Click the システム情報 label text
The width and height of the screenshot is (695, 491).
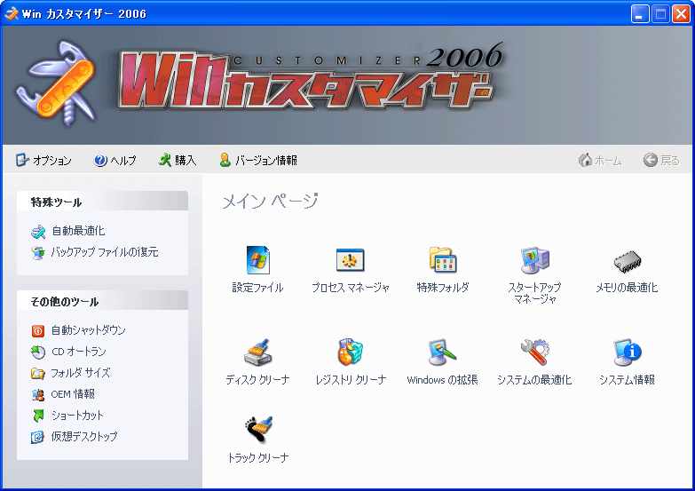pyautogui.click(x=628, y=380)
